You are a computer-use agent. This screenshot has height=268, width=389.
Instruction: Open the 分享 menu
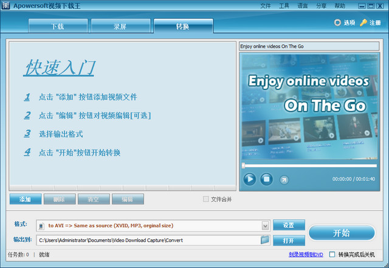321,6
